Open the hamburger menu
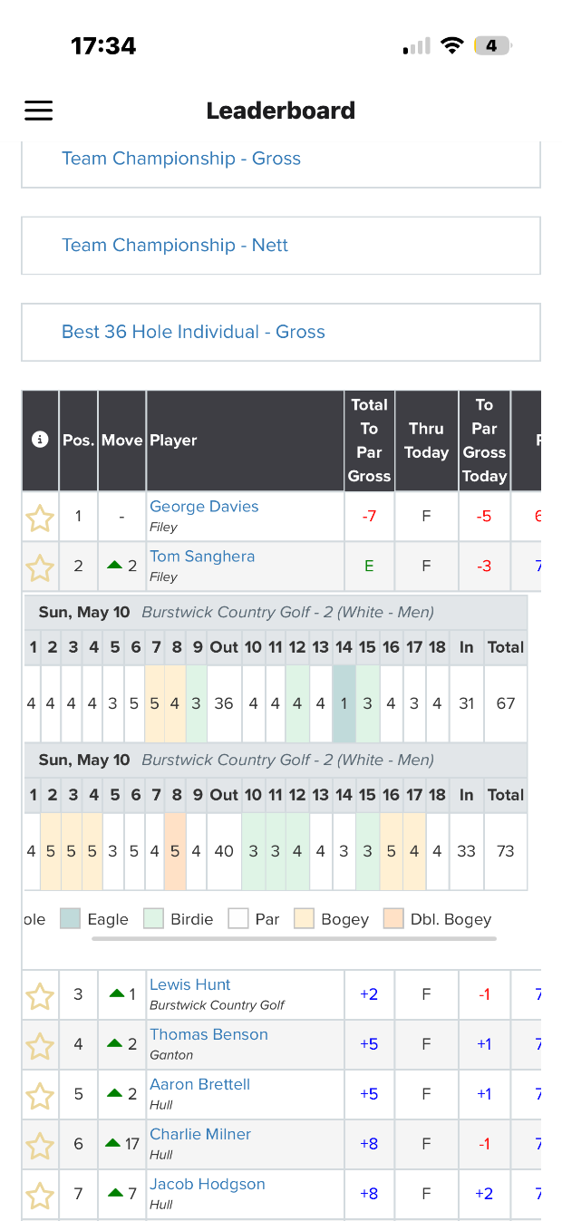 [x=38, y=111]
